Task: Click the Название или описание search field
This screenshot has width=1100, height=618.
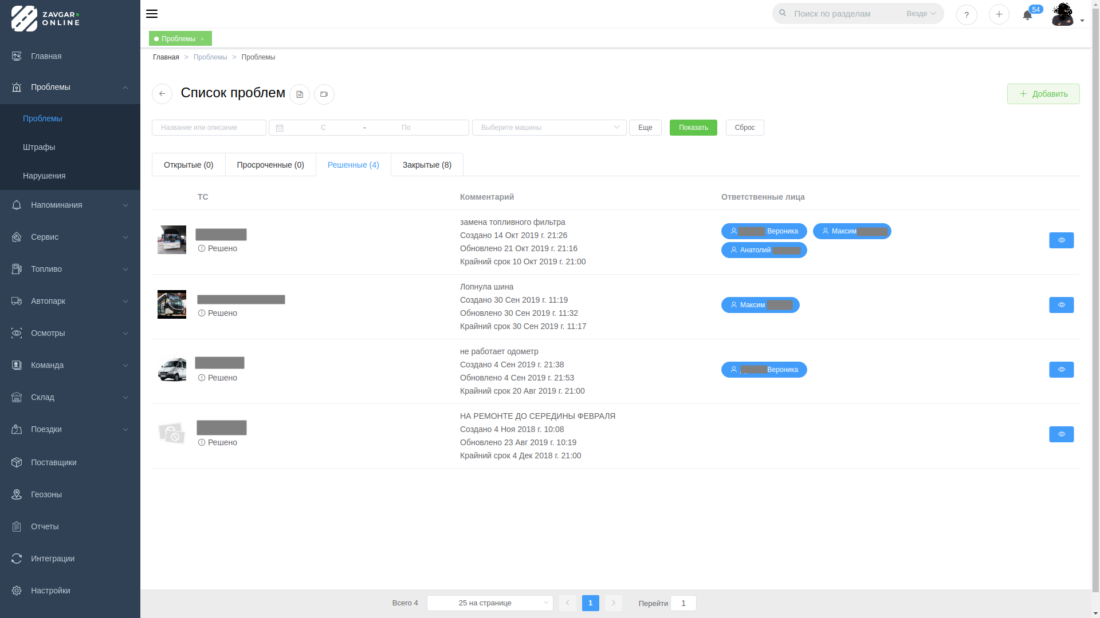Action: (x=209, y=128)
